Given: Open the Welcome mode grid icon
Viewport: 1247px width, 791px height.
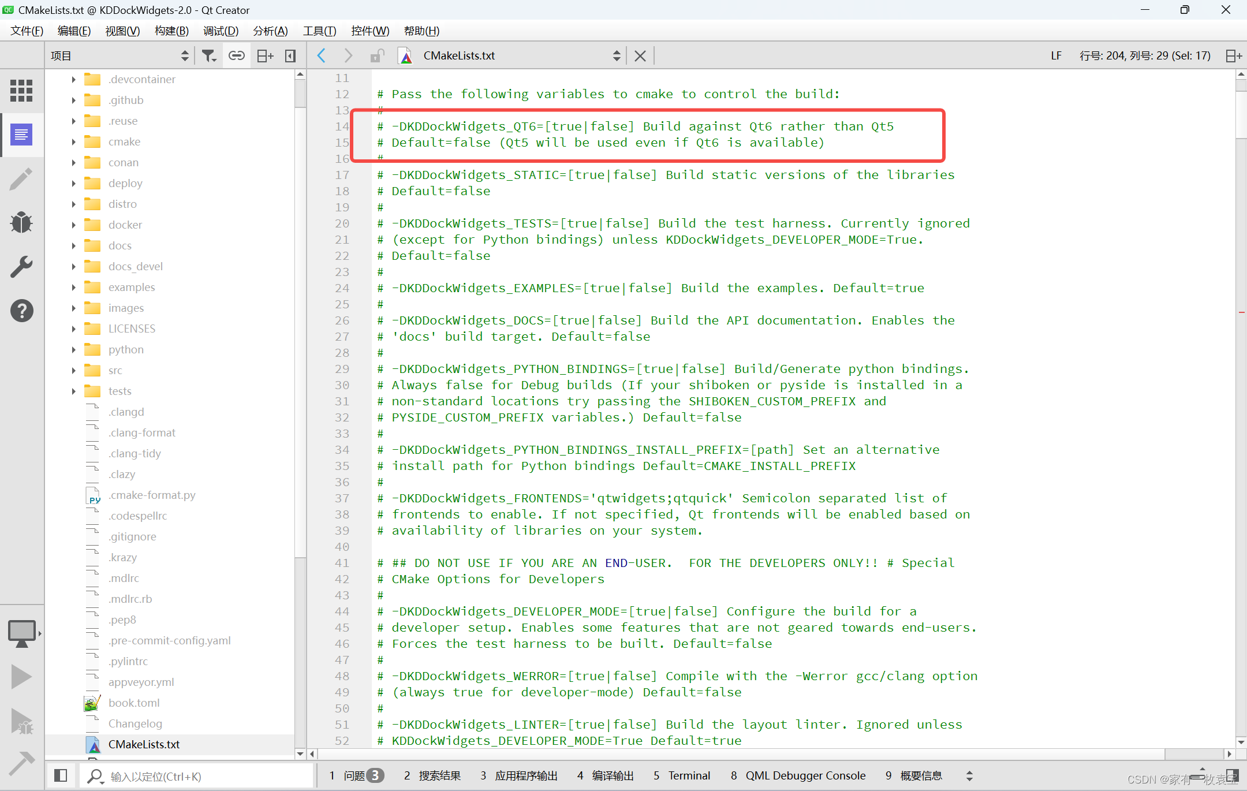Looking at the screenshot, I should coord(21,91).
